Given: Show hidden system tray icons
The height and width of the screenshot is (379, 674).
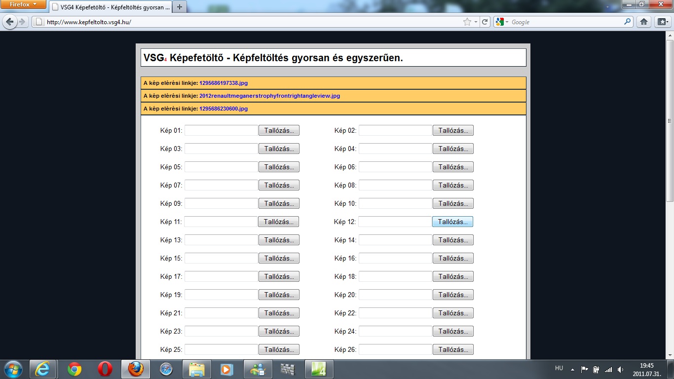Looking at the screenshot, I should tap(572, 369).
